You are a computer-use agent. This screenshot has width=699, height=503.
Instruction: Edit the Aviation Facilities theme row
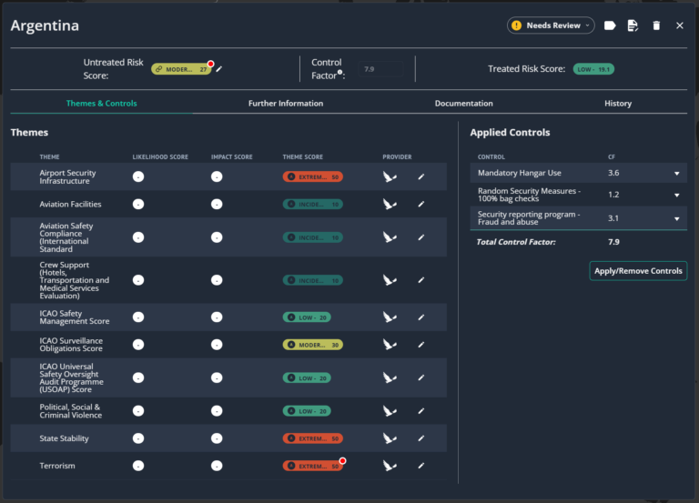coord(420,204)
